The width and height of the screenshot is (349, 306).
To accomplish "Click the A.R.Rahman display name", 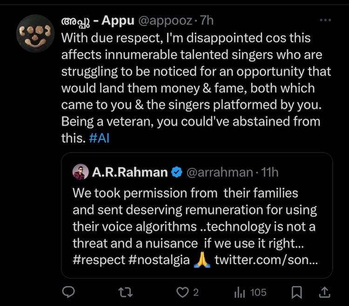I will coord(130,172).
